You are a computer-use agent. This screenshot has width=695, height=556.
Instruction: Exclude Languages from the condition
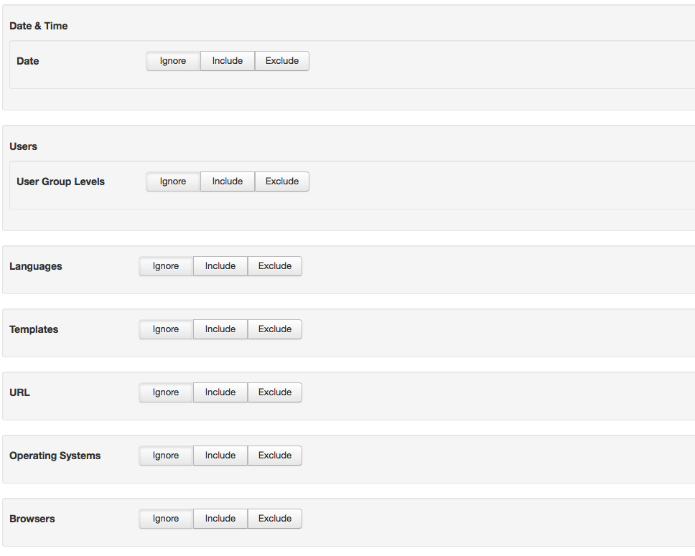pos(275,266)
